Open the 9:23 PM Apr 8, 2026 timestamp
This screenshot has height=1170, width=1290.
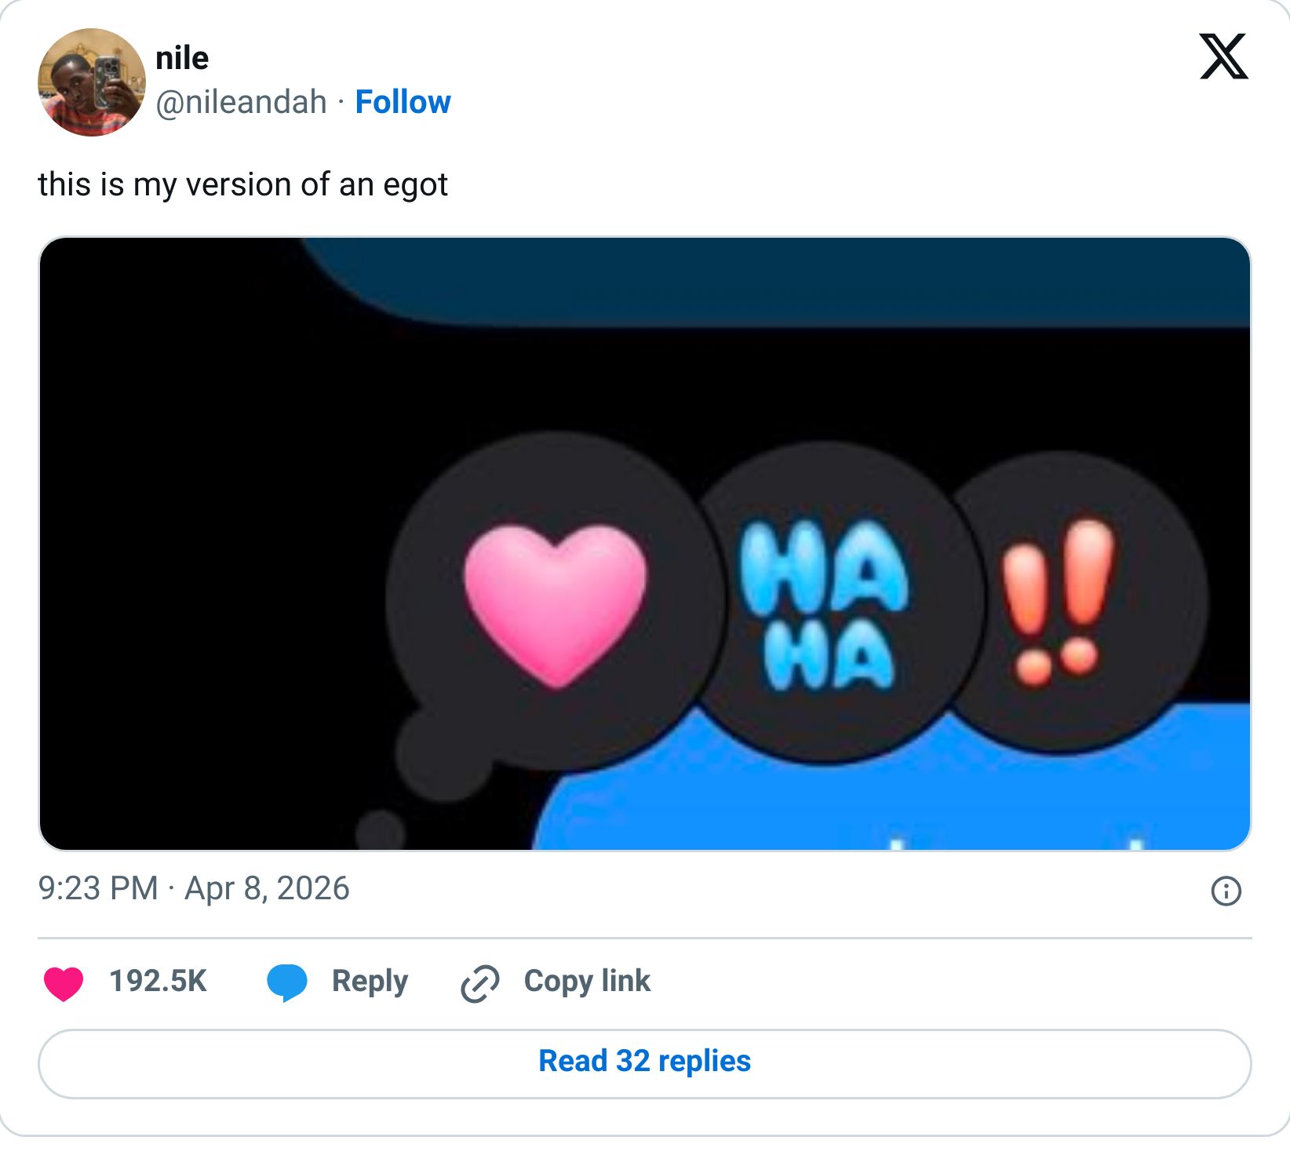(x=193, y=888)
